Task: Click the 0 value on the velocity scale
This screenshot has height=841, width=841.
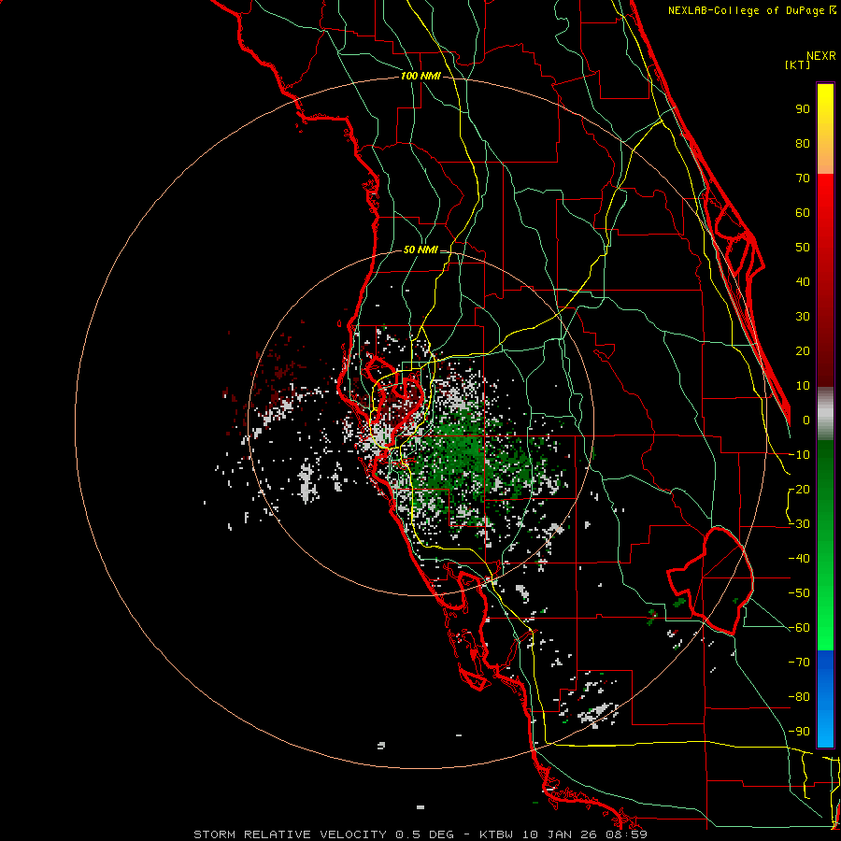Action: 806,420
